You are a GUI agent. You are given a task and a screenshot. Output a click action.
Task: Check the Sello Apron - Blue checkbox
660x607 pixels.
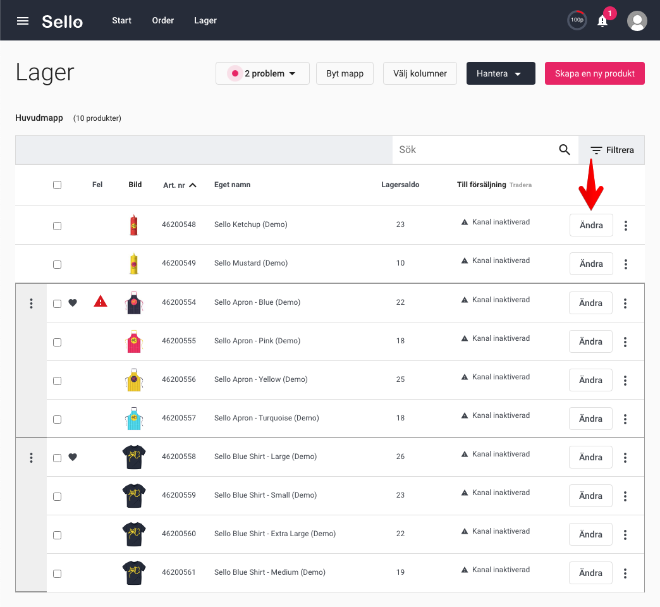click(x=58, y=304)
